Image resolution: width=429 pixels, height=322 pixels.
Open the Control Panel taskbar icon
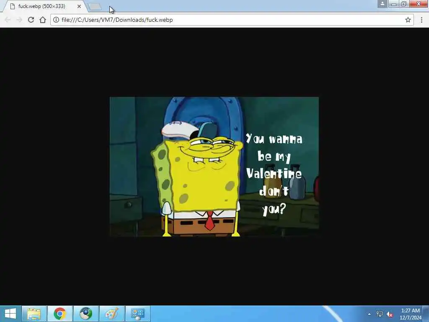[x=137, y=314]
